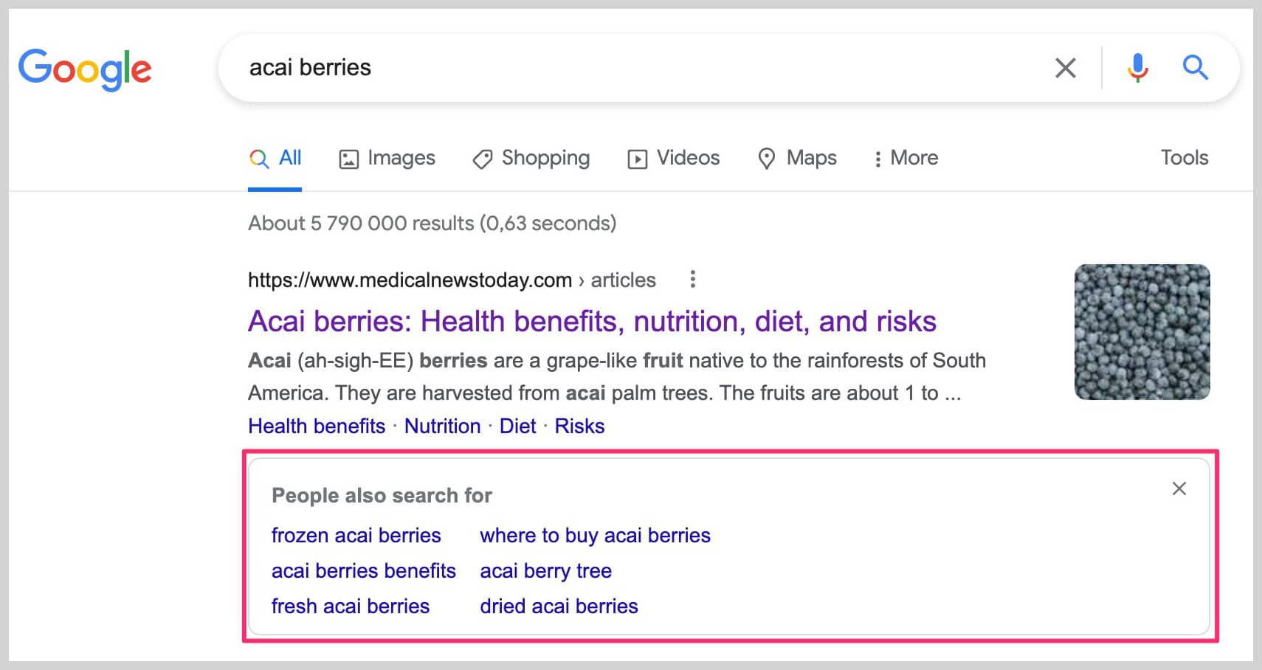Open the Acai berries health benefits article
The image size is (1262, 670).
tap(592, 322)
